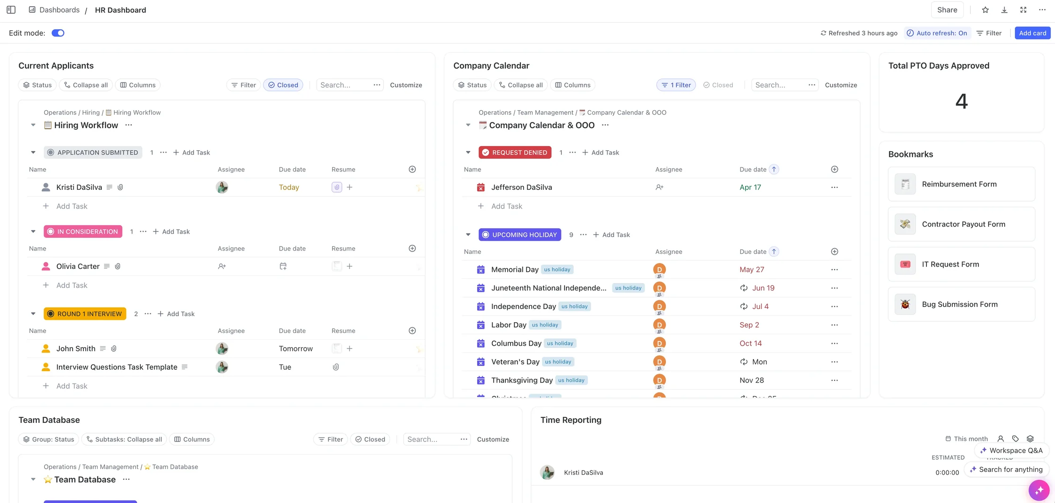
Task: Click Time Reporting tags icon
Action: (1015, 439)
